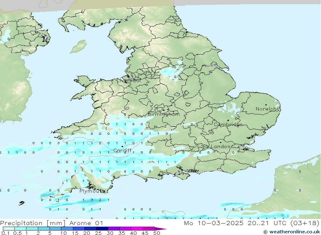Pick the 10–15 mm legend swatch
Screen dimensions: 321x235
point(67,229)
